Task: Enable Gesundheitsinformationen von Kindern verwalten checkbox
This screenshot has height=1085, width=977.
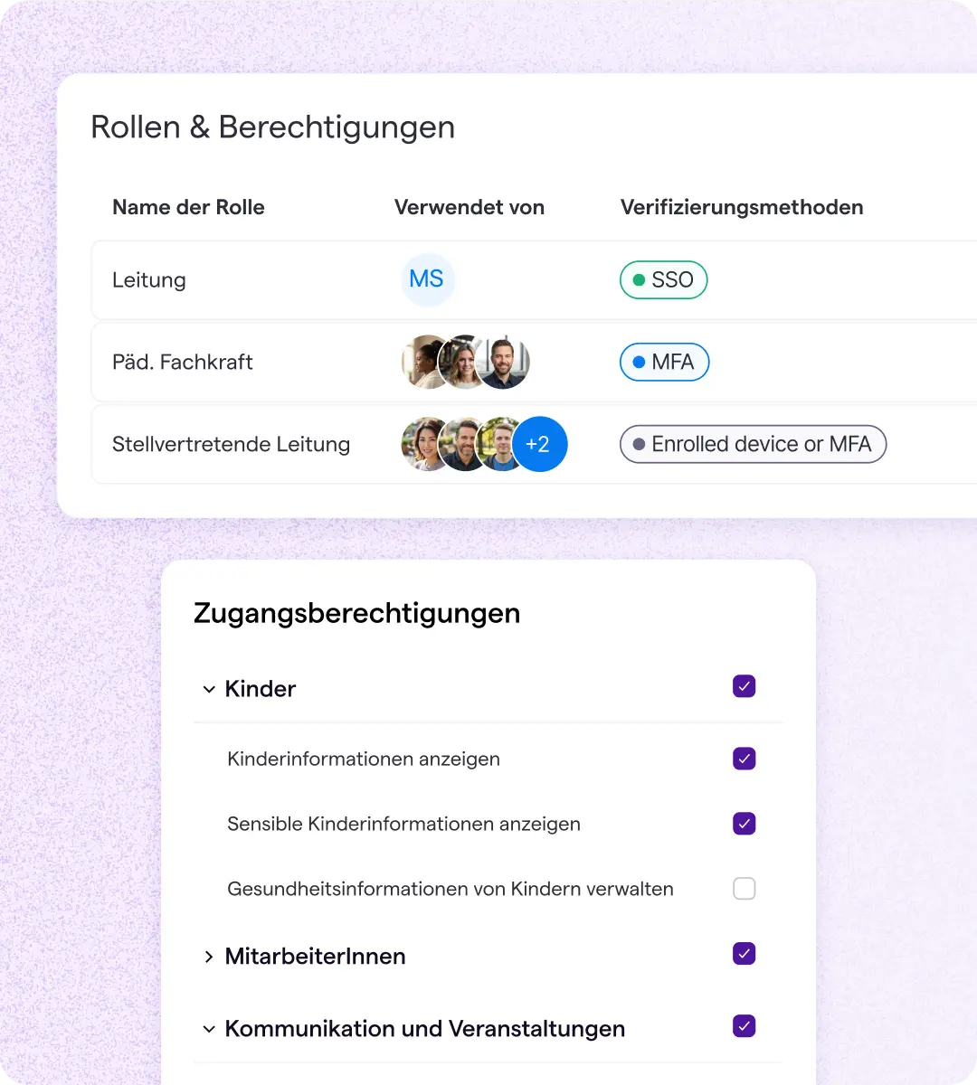Action: coord(745,889)
